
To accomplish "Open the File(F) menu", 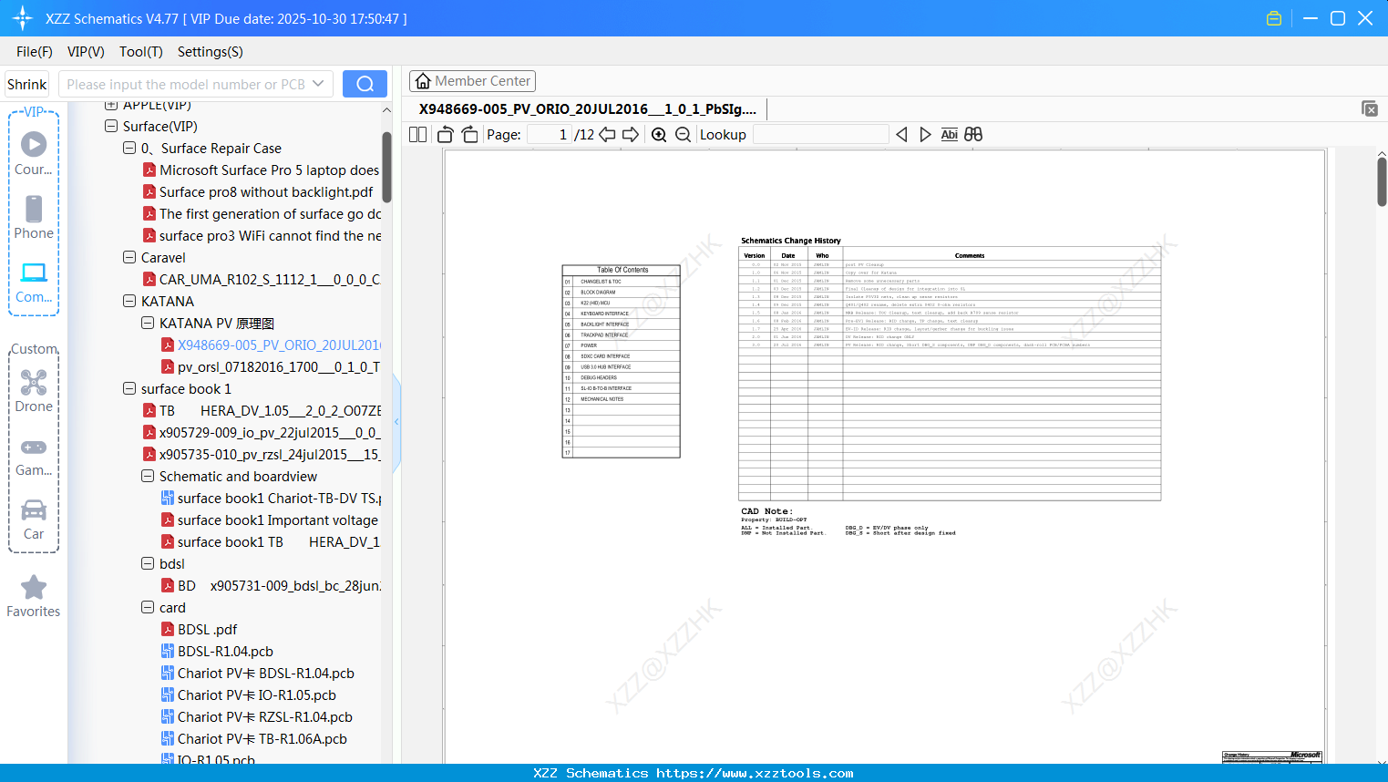I will point(35,52).
